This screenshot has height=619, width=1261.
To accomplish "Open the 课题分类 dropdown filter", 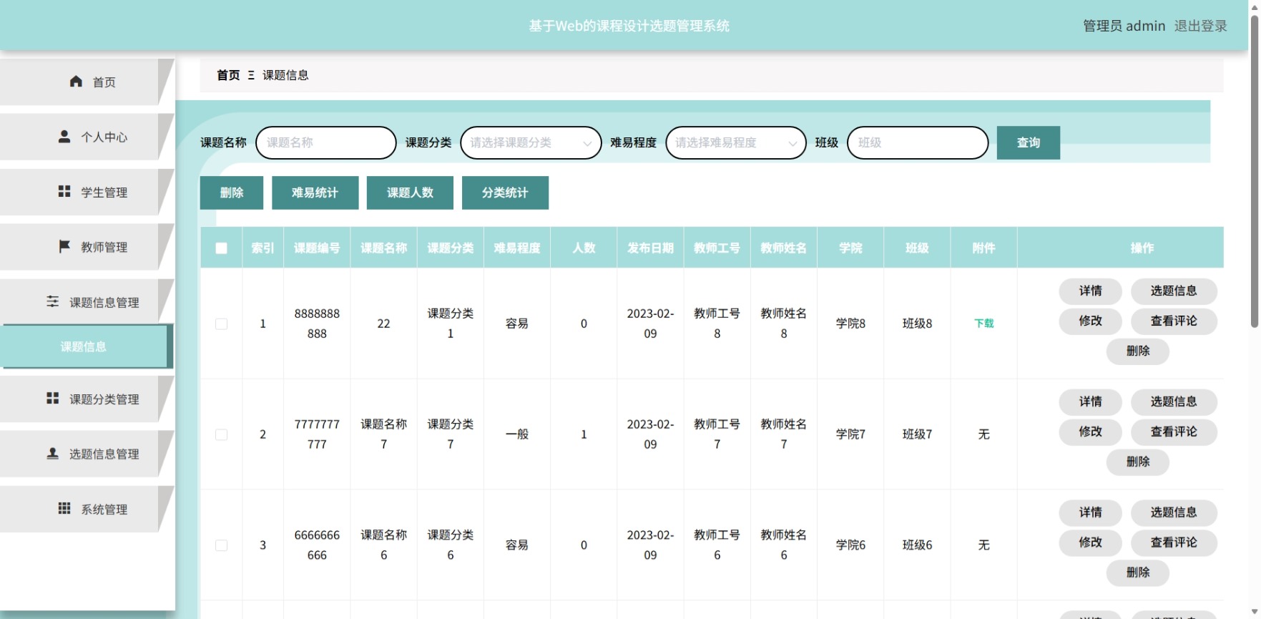I will [x=531, y=142].
